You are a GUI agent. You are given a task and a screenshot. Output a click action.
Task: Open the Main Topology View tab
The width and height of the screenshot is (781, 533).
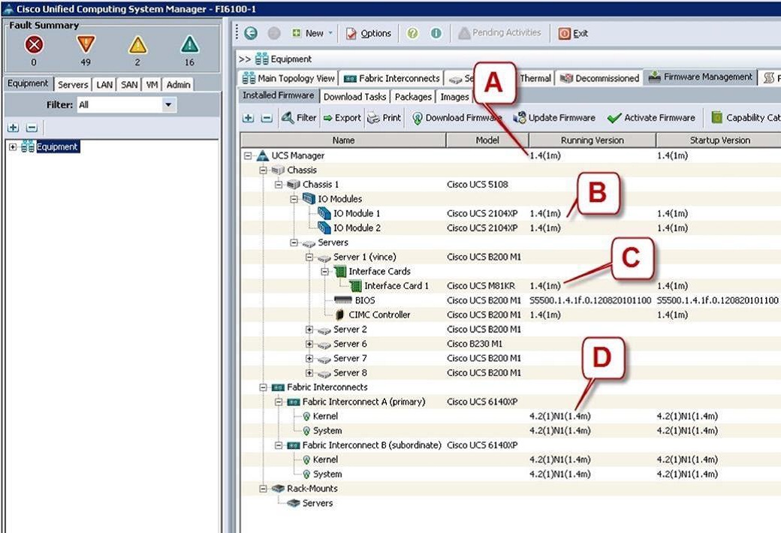[x=289, y=78]
